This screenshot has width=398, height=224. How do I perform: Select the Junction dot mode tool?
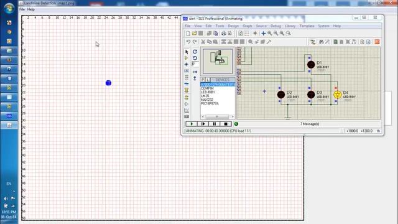coord(187,65)
